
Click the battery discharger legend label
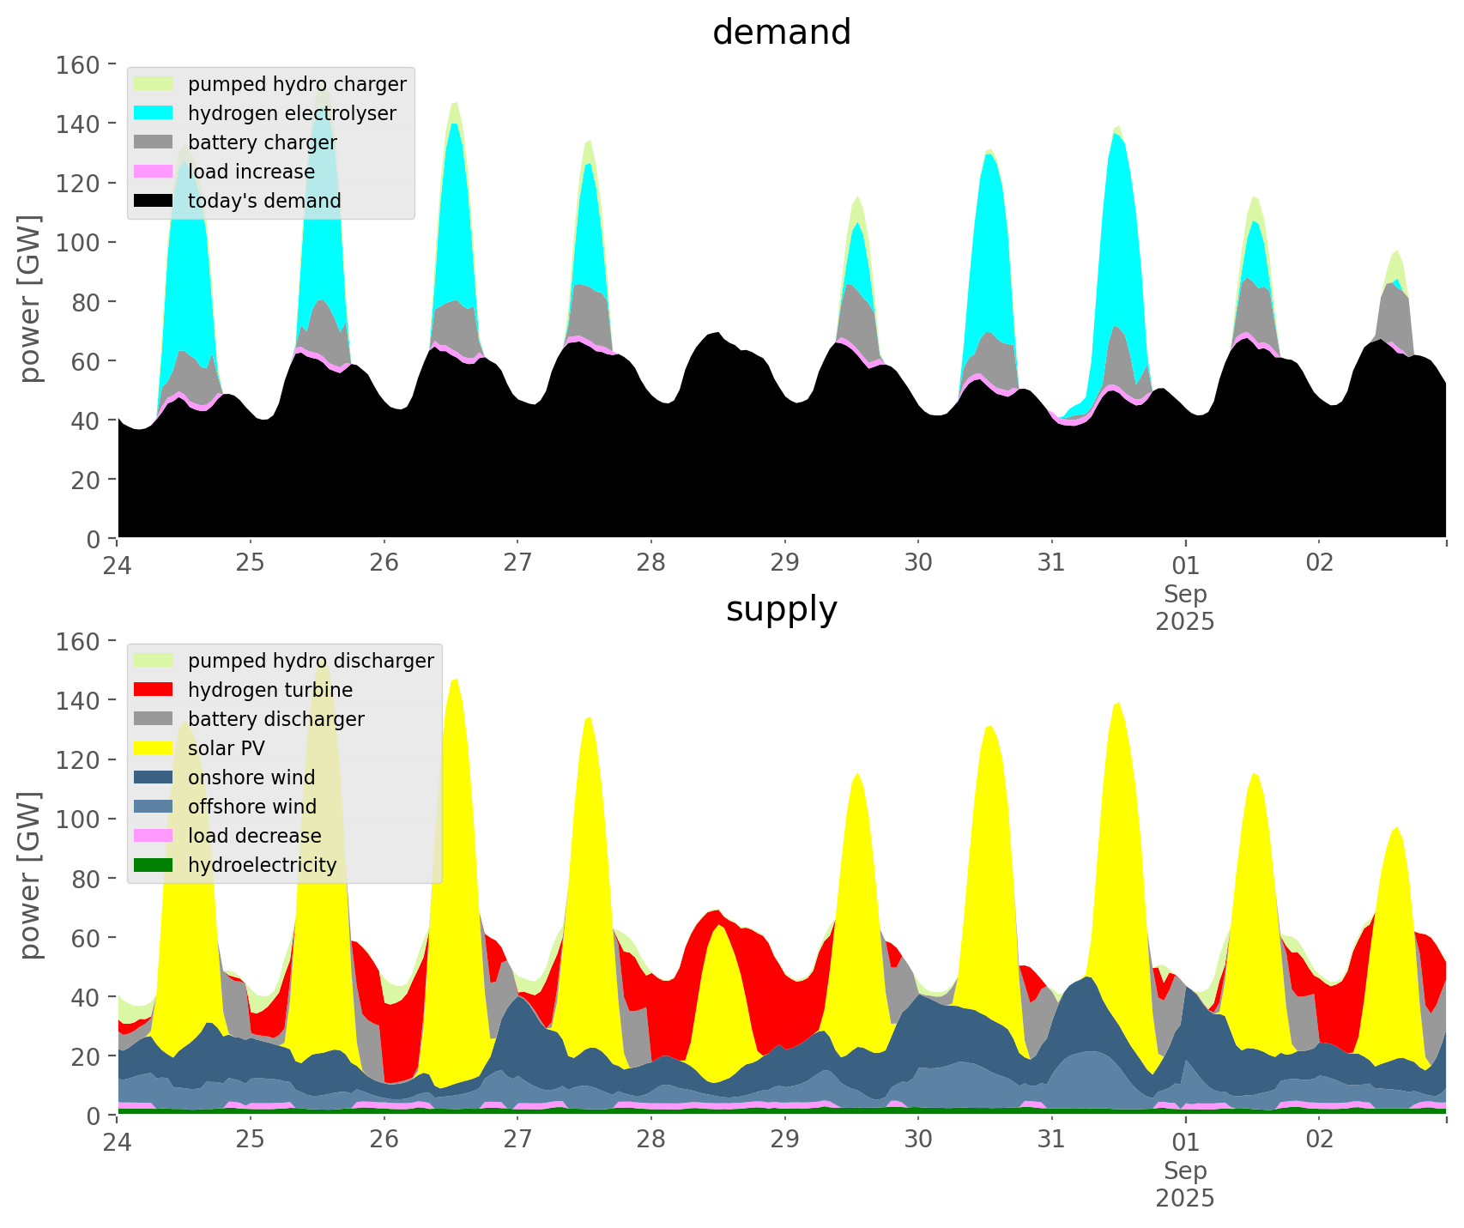pos(275,719)
